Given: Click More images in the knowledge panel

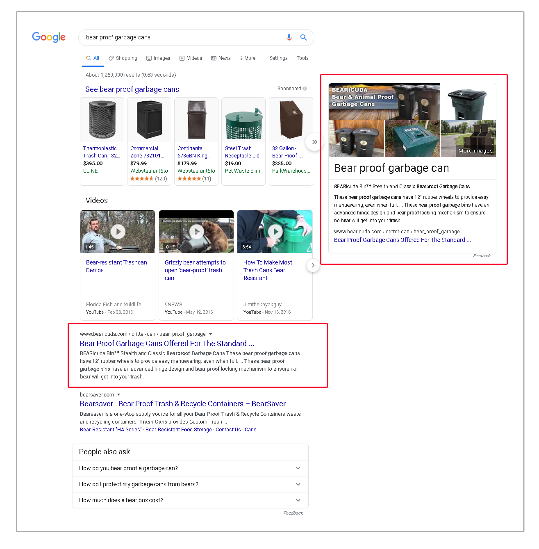Looking at the screenshot, I should click(x=475, y=151).
